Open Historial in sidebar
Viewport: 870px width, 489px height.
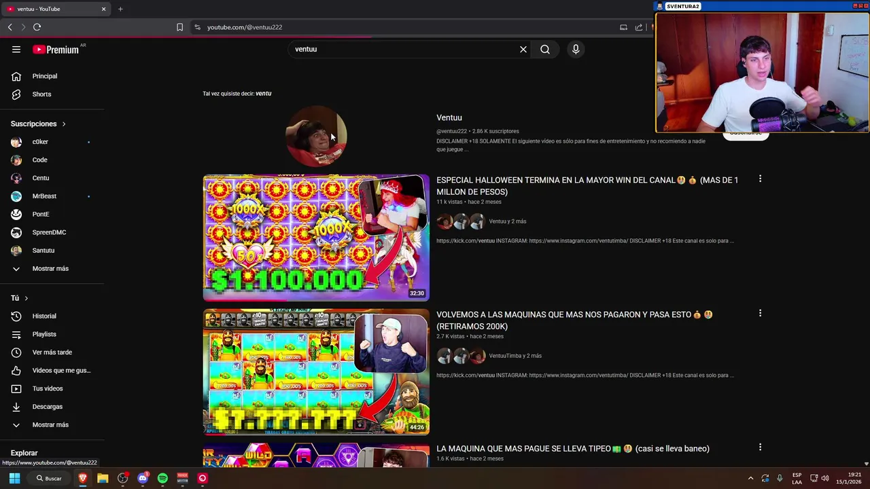coord(52,316)
